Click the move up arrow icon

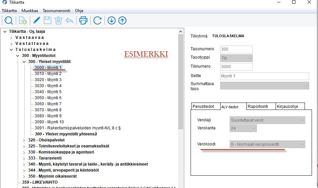(122, 20)
